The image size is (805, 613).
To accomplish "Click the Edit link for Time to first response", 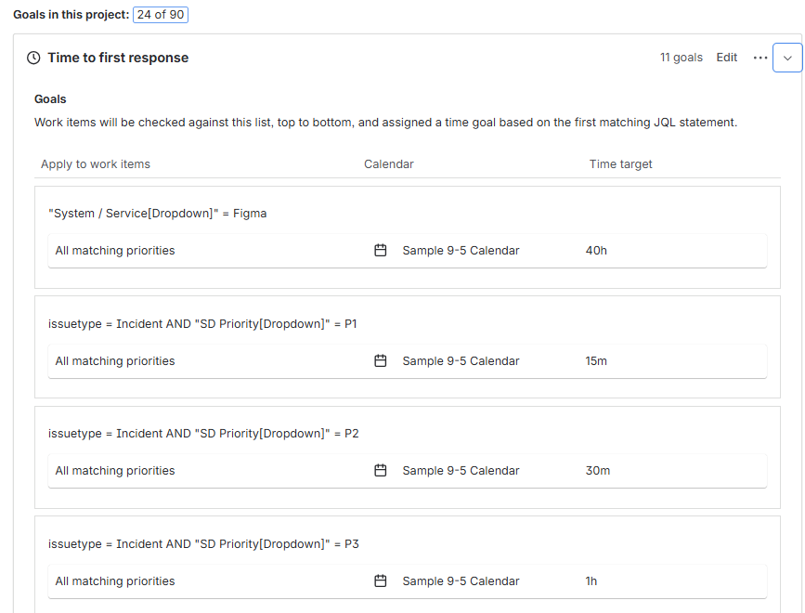I will (726, 58).
